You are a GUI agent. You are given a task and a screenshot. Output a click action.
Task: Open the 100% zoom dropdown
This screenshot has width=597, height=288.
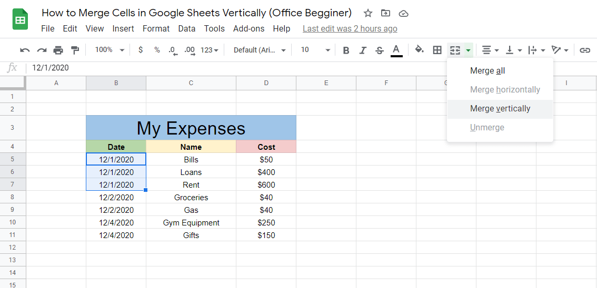click(110, 50)
